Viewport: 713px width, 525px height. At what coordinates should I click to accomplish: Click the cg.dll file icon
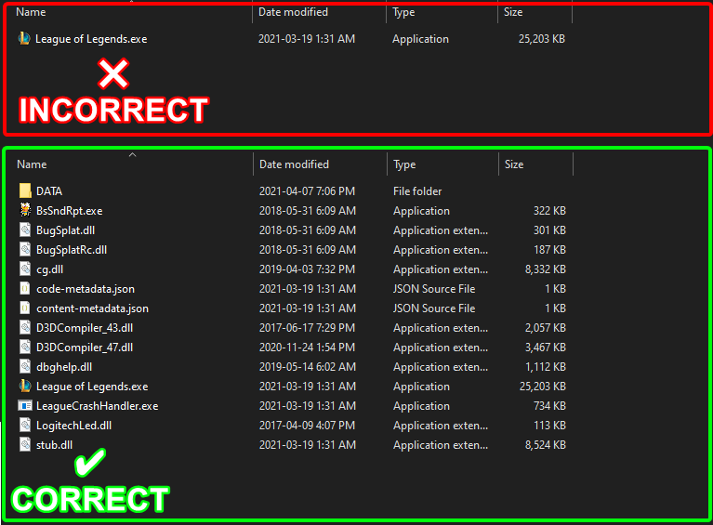point(25,269)
